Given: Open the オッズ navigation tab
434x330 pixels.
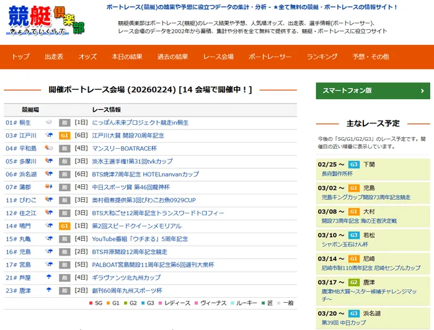Looking at the screenshot, I should [x=87, y=57].
